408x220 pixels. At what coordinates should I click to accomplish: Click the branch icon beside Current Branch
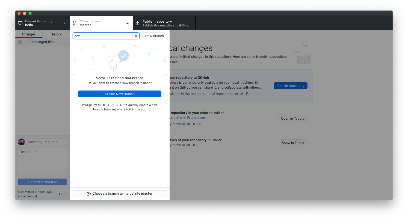pos(75,23)
